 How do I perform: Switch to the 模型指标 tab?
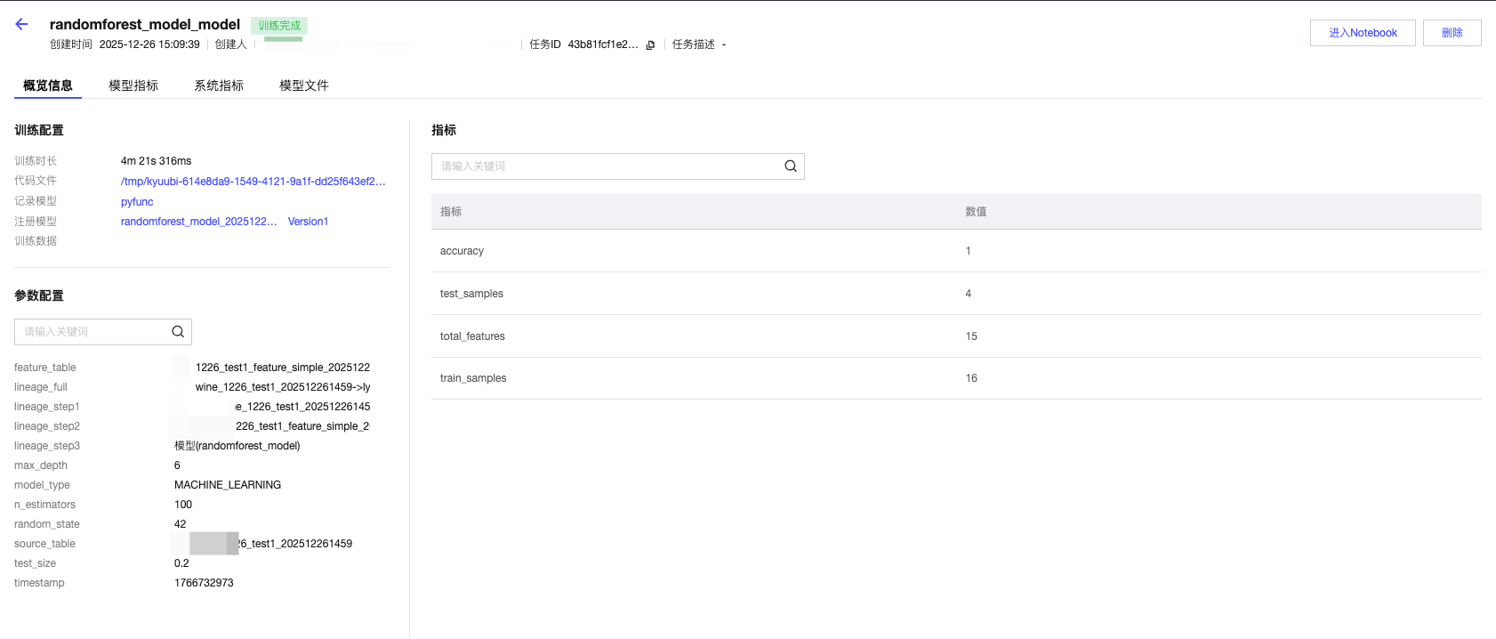(133, 85)
